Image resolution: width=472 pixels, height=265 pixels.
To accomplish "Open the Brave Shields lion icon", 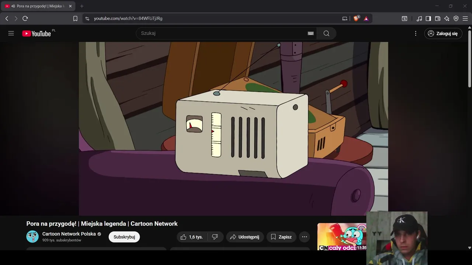I will point(356,18).
